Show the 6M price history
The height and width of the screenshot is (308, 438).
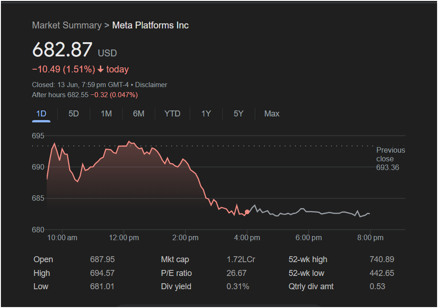click(138, 114)
